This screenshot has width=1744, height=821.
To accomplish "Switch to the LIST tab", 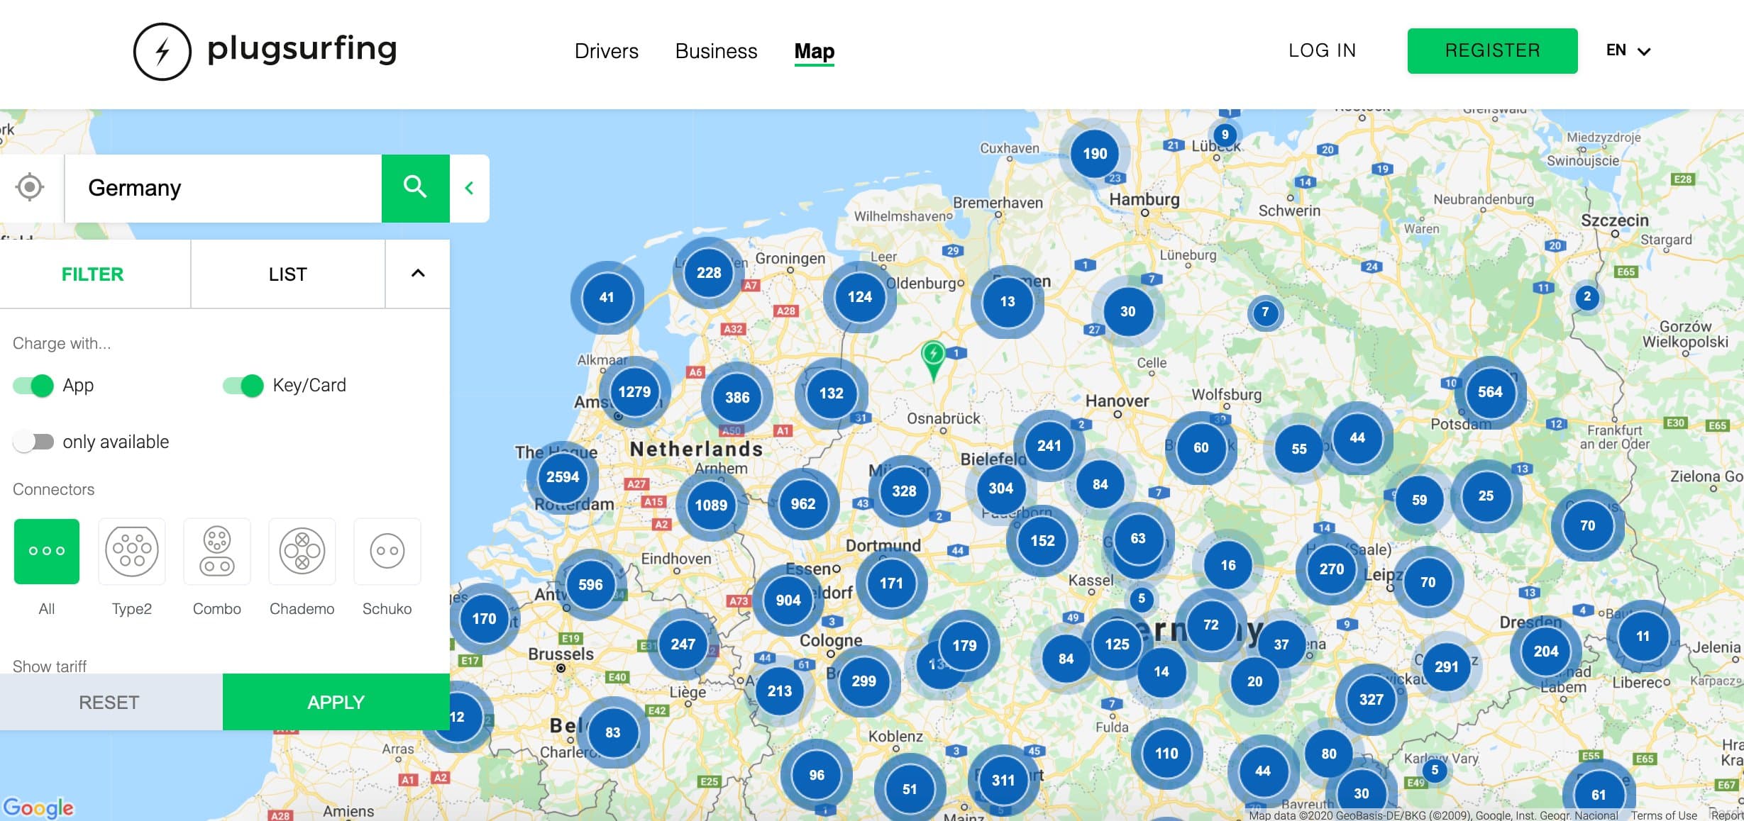I will [x=287, y=274].
